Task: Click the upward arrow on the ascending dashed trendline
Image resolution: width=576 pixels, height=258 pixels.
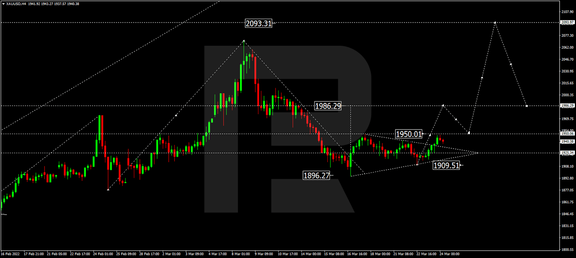Action: (x=175, y=116)
